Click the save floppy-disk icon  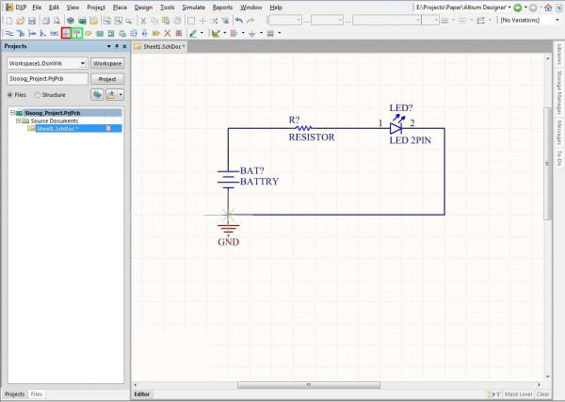(32, 21)
